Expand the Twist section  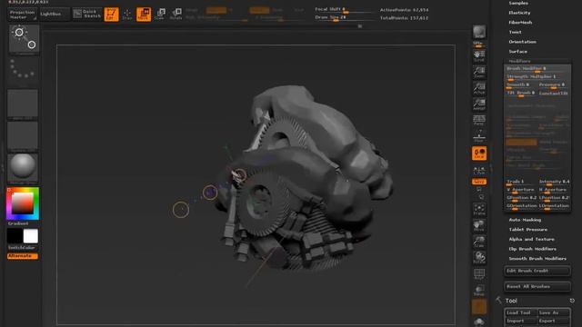point(515,32)
